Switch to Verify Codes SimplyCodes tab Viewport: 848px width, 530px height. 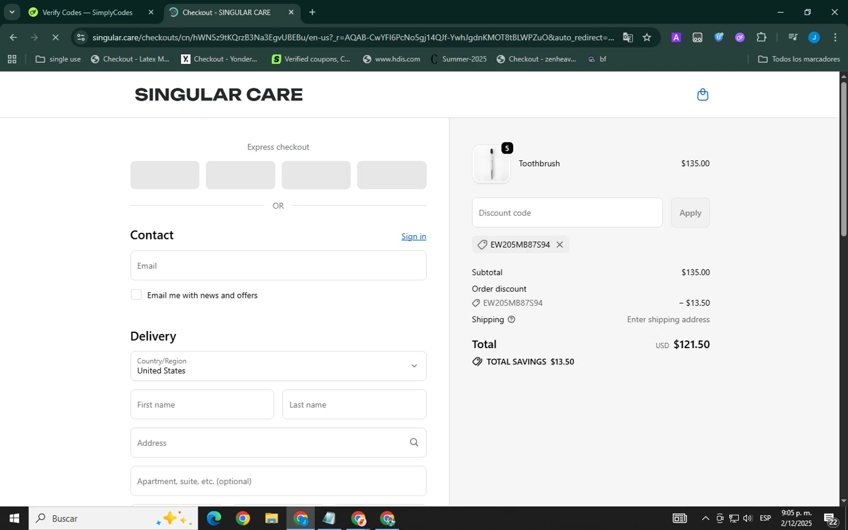pyautogui.click(x=88, y=12)
